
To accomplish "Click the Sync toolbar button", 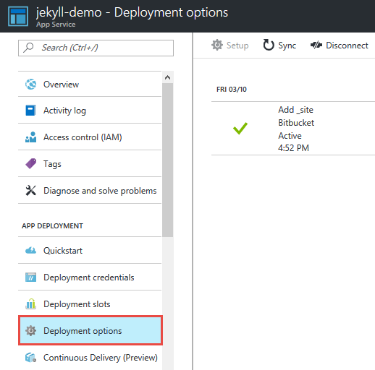I will 279,46.
